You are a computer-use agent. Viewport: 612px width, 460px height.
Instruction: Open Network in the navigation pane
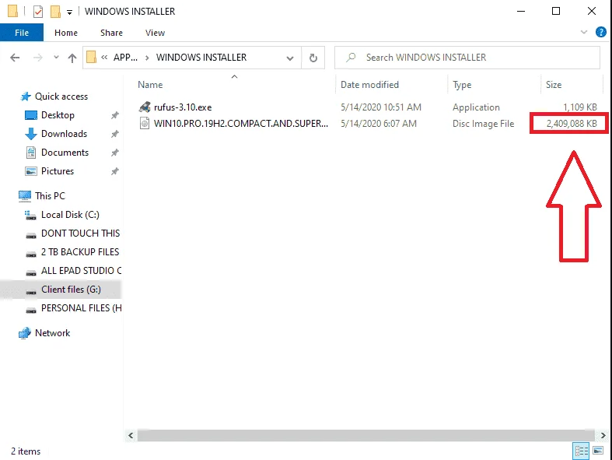click(x=53, y=333)
